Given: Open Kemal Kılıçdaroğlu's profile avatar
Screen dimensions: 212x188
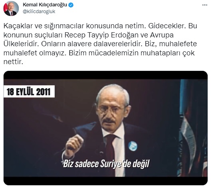Looking at the screenshot, I should pyautogui.click(x=11, y=8).
